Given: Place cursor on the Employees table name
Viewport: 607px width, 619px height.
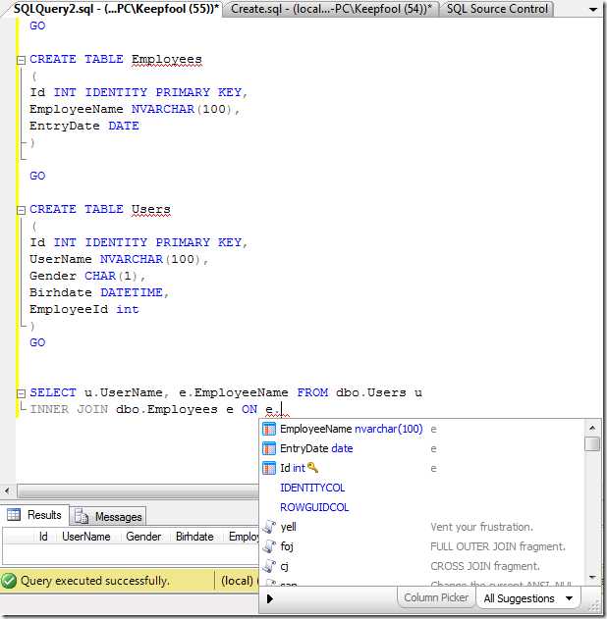Looking at the screenshot, I should (166, 59).
